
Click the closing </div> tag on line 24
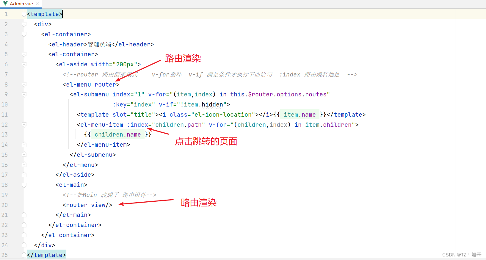(x=45, y=245)
